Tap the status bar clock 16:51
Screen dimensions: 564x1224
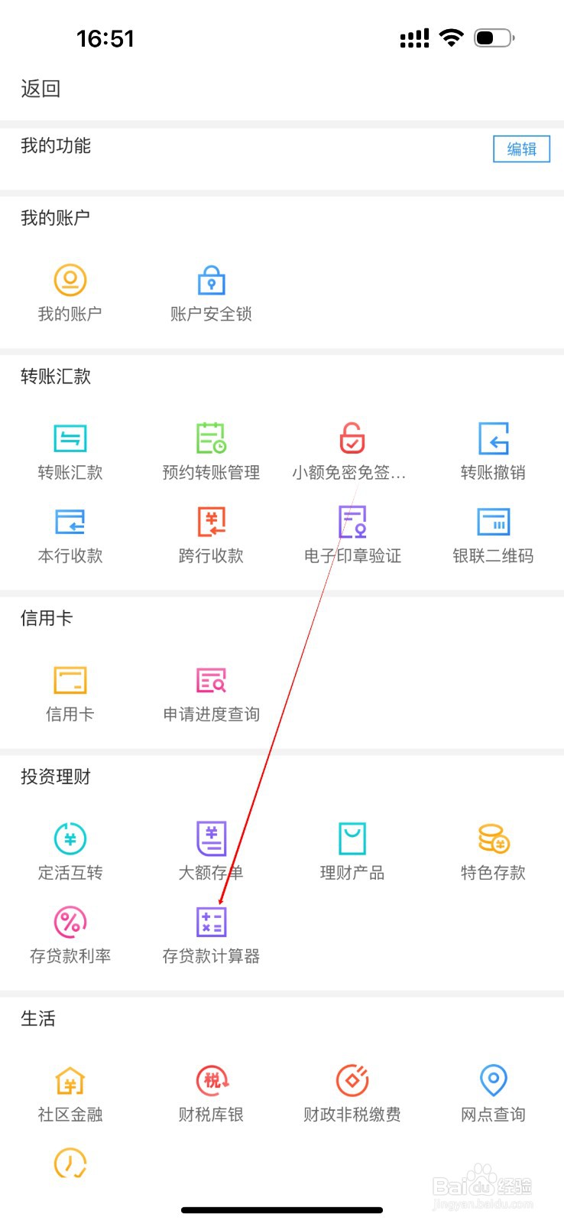(x=105, y=38)
